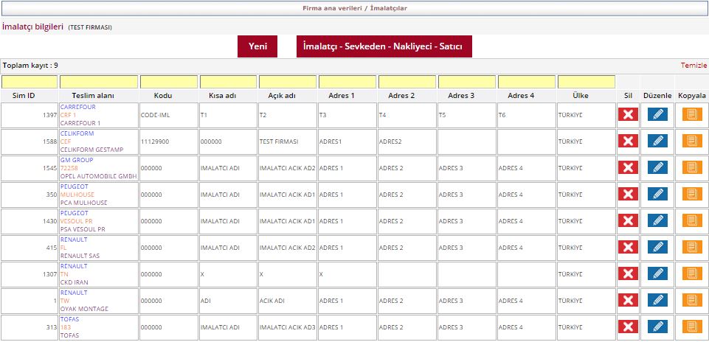Screen dimensions: 709x342
Task: Delete the TOFAS row with ID 313
Action: pyautogui.click(x=627, y=327)
